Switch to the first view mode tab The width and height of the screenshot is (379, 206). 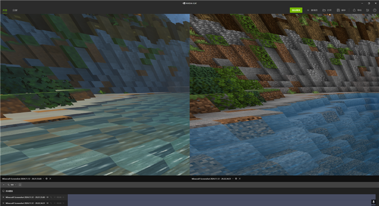tap(5, 10)
